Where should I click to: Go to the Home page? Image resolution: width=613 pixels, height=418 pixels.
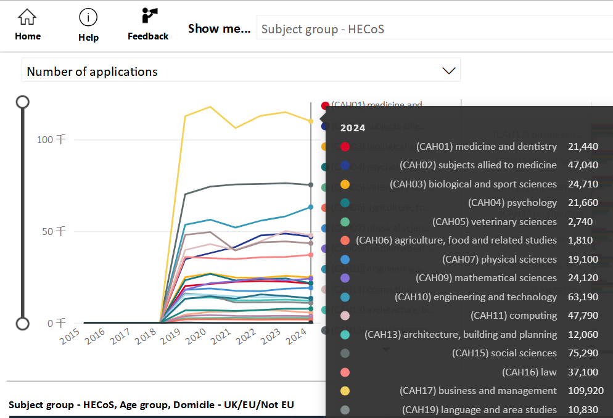(27, 25)
